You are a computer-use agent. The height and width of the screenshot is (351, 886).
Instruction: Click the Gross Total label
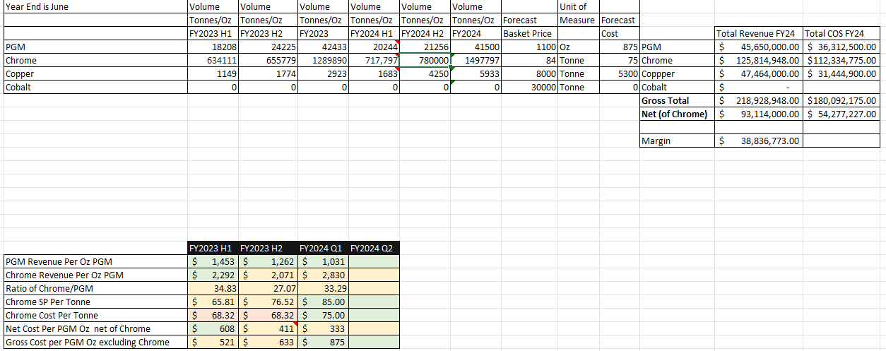[x=678, y=101]
